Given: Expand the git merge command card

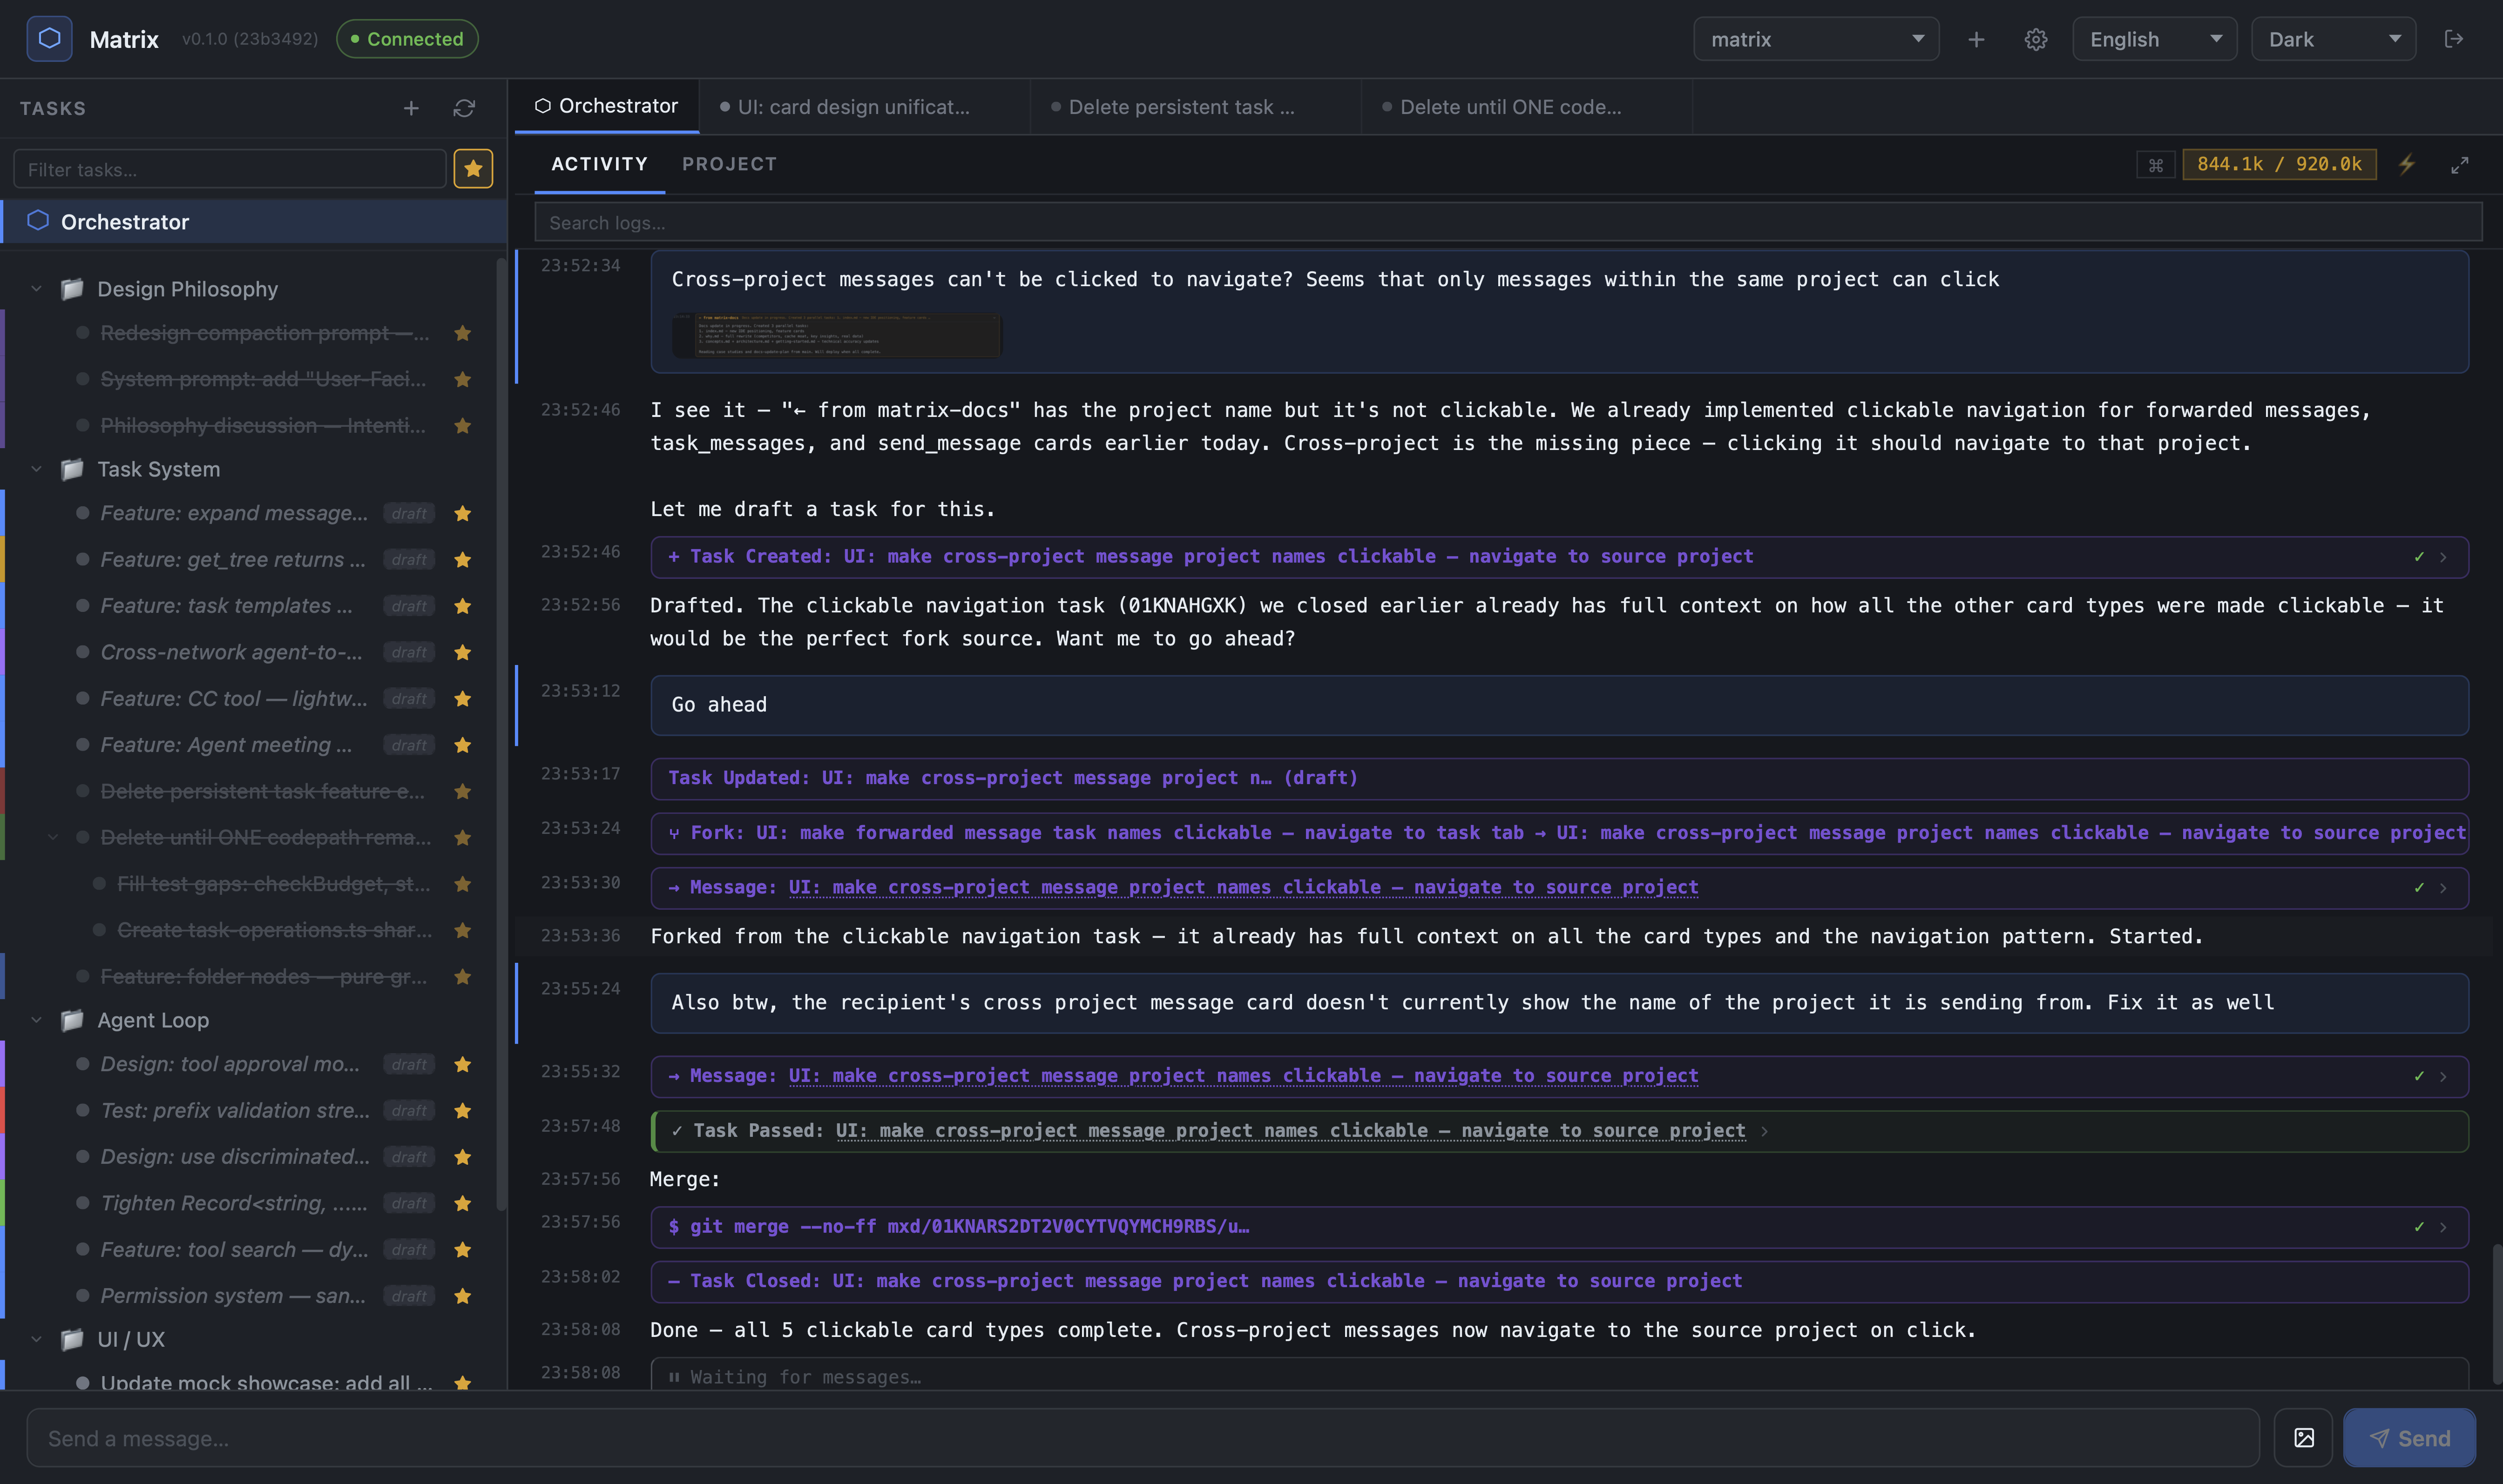Looking at the screenshot, I should coord(2444,1227).
